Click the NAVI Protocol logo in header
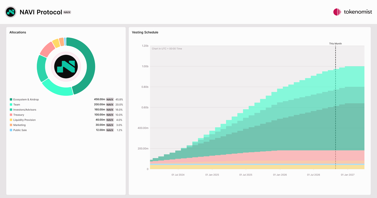377x198 pixels. click(11, 12)
